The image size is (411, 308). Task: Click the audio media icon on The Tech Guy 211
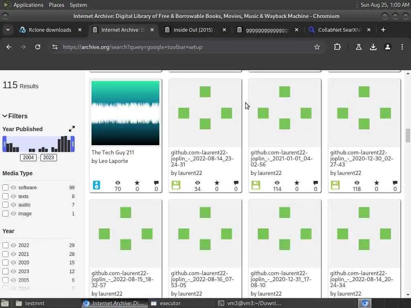(96, 185)
